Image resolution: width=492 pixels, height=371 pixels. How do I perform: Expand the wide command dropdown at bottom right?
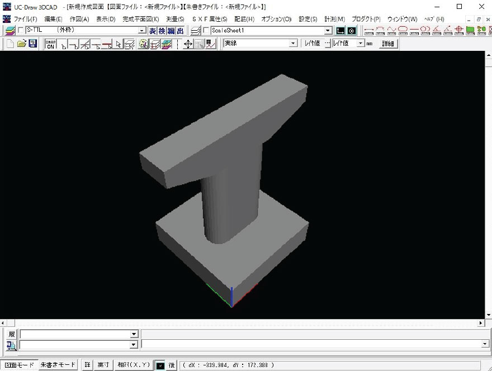click(485, 344)
